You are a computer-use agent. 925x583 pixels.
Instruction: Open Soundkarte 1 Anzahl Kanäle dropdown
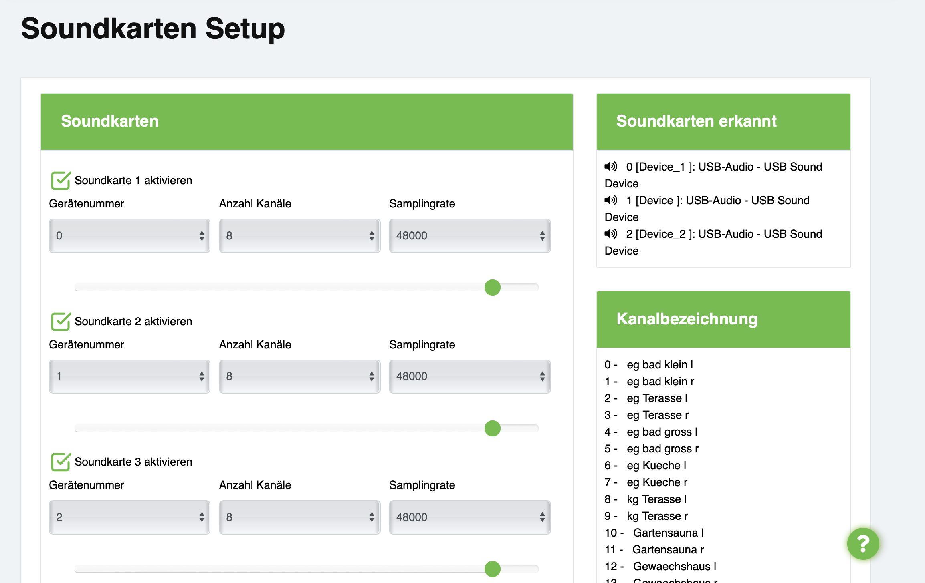[299, 236]
